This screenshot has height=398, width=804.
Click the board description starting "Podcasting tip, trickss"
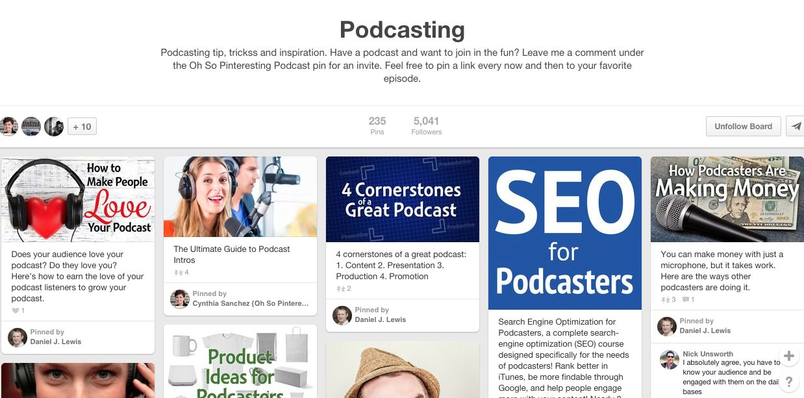click(402, 66)
